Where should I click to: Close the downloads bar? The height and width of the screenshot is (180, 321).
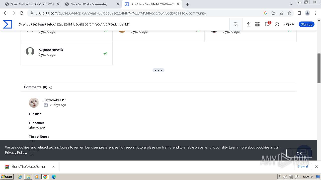pos(316,166)
